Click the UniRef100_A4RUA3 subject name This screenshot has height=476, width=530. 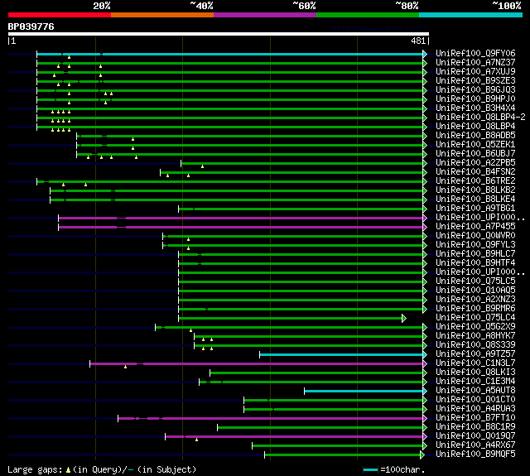(475, 409)
